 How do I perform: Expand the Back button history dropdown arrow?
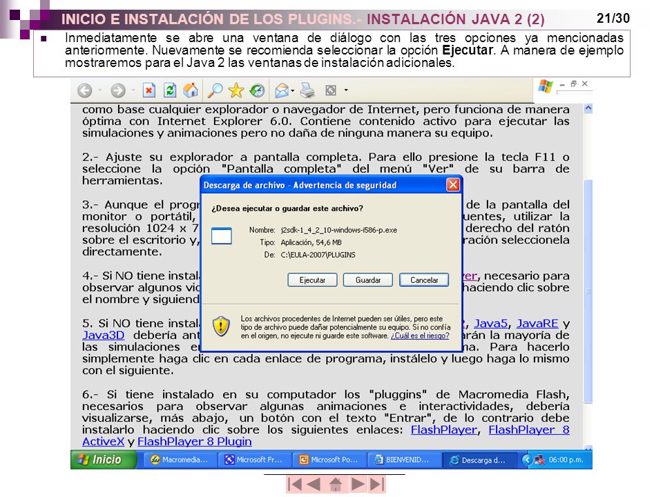pyautogui.click(x=100, y=90)
